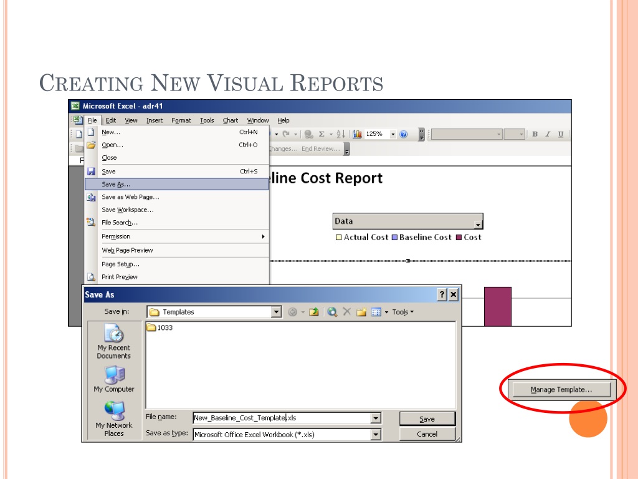The image size is (638, 479).
Task: Open the Chart menu
Action: tap(231, 120)
